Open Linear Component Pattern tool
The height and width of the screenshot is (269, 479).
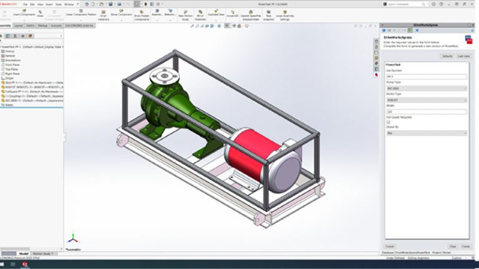81,12
